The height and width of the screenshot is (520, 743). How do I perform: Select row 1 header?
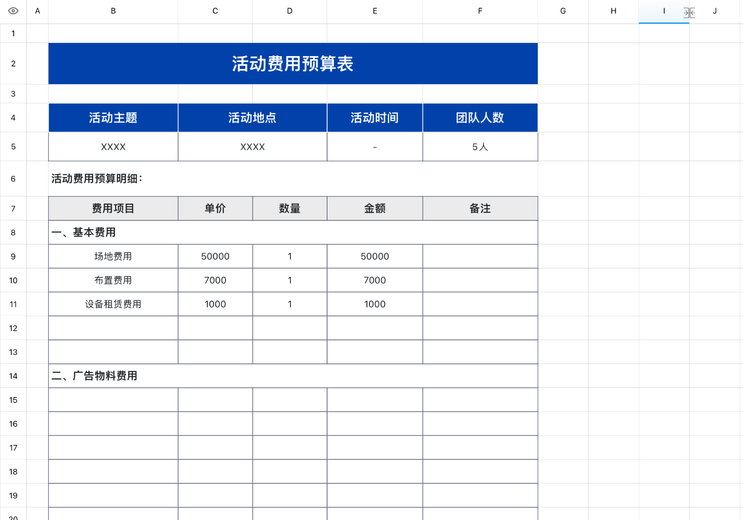tap(13, 33)
